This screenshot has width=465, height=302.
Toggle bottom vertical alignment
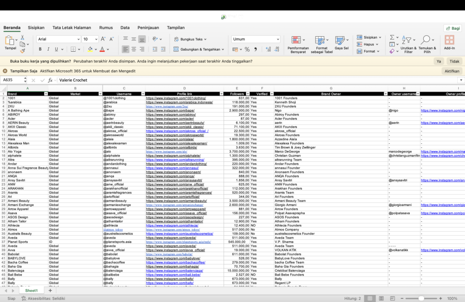[x=142, y=39]
